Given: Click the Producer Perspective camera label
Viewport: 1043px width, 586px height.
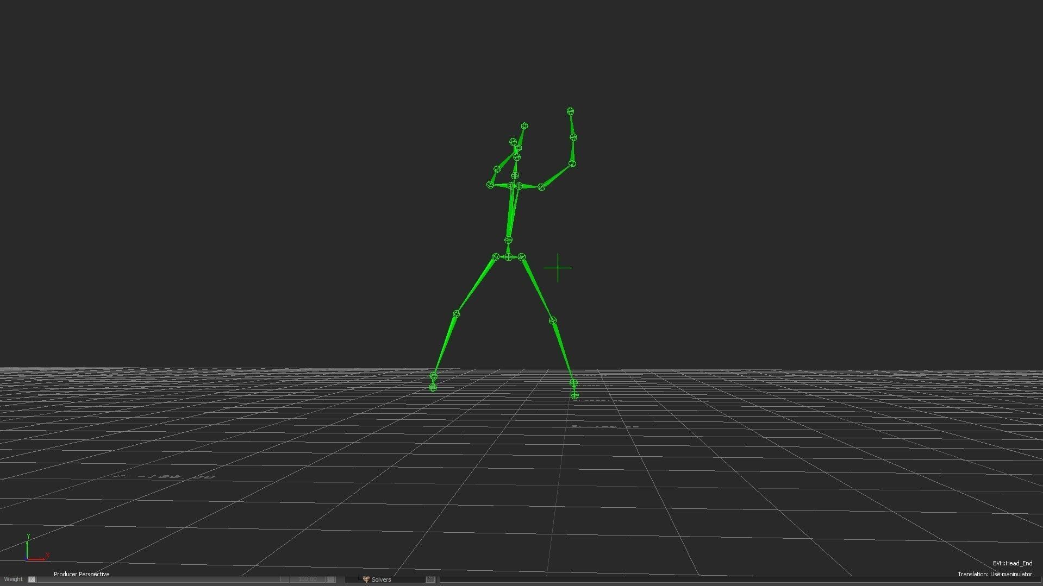Looking at the screenshot, I should pyautogui.click(x=82, y=574).
